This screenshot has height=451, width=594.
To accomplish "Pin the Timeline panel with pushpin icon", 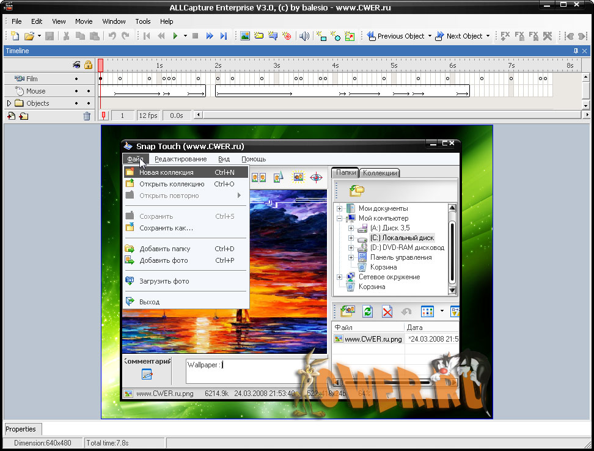I will point(576,51).
